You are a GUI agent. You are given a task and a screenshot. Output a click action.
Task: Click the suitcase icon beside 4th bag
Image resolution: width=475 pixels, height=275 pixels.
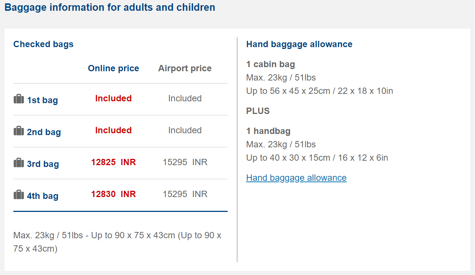[19, 195]
